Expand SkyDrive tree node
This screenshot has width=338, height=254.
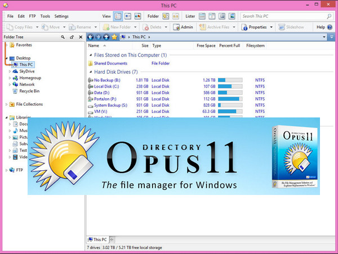[10, 71]
